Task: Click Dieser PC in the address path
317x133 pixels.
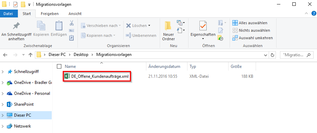Action: click(x=57, y=55)
